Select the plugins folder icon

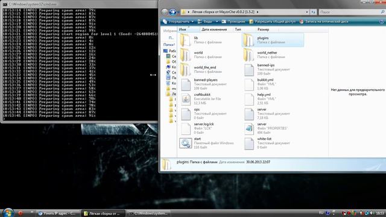(248, 40)
